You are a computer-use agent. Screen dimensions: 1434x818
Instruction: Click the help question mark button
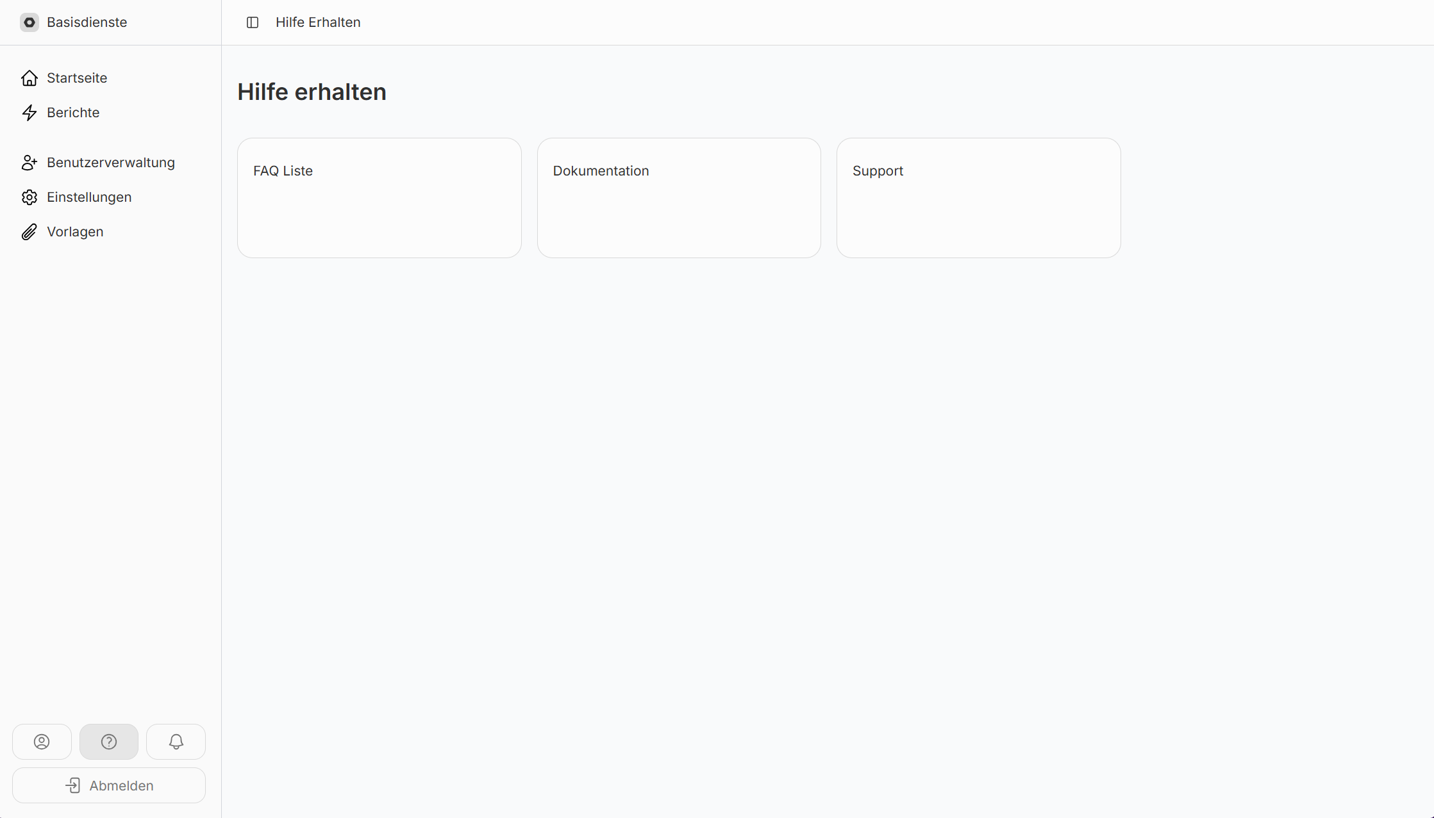[109, 742]
